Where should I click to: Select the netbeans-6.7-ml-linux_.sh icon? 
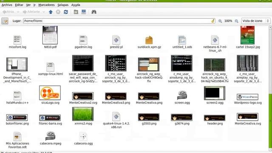(215, 40)
